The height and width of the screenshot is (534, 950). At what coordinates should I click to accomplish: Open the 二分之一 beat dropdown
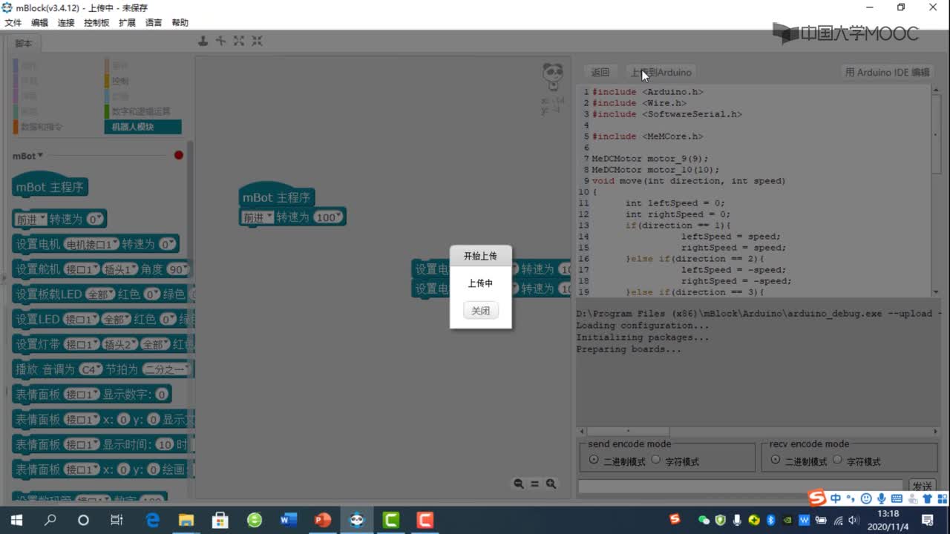[166, 369]
